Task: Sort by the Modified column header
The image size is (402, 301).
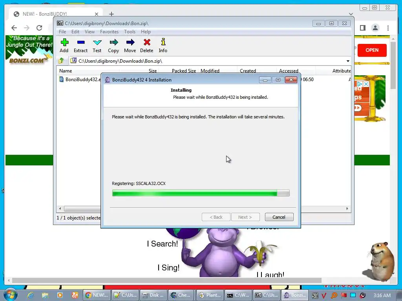Action: coord(210,71)
